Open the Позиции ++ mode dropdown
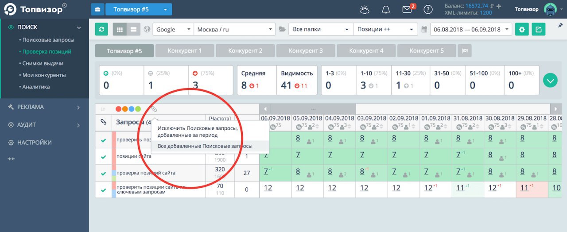This screenshot has width=567, height=232. (x=385, y=29)
